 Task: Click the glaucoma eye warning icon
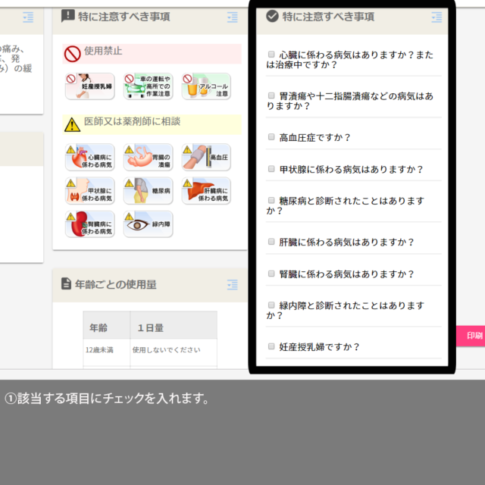coord(148,224)
